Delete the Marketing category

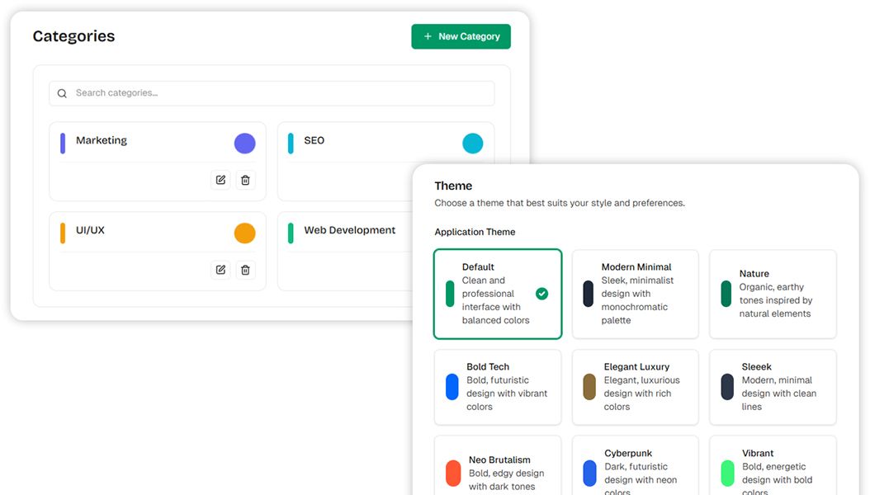pos(245,180)
